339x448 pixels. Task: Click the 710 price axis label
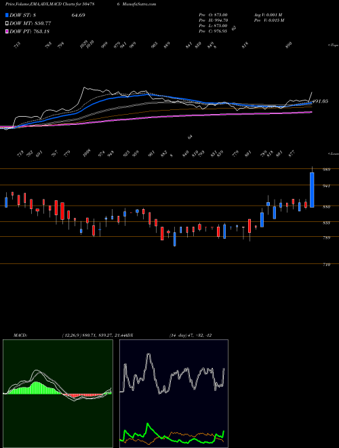point(326,265)
